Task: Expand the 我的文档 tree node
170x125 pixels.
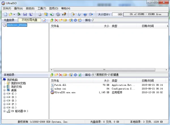Action: [4, 87]
